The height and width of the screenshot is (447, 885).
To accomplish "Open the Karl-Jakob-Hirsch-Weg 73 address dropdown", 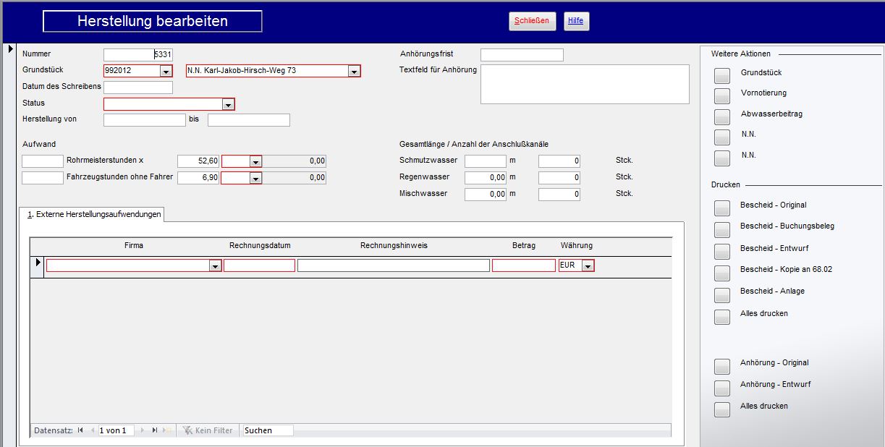I will coord(355,71).
